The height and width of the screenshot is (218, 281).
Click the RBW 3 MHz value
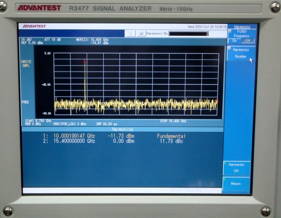coord(33,124)
